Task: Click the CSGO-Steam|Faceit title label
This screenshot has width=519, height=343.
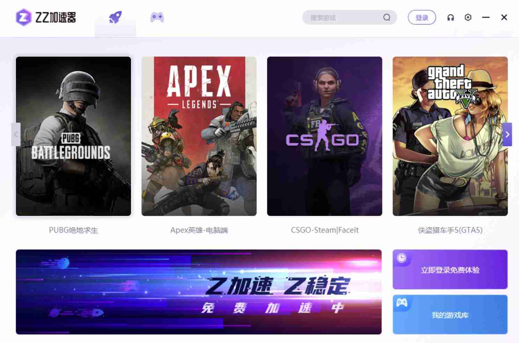Action: coord(325,230)
